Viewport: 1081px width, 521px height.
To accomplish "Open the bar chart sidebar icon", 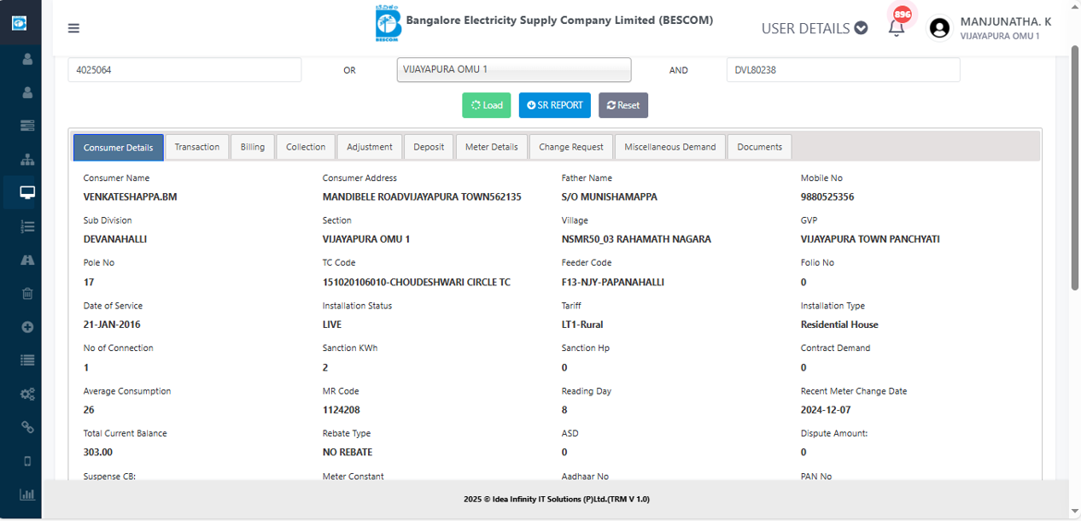I will coord(27,495).
